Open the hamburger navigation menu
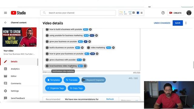This screenshot has height=109, width=194. pos(5,13)
